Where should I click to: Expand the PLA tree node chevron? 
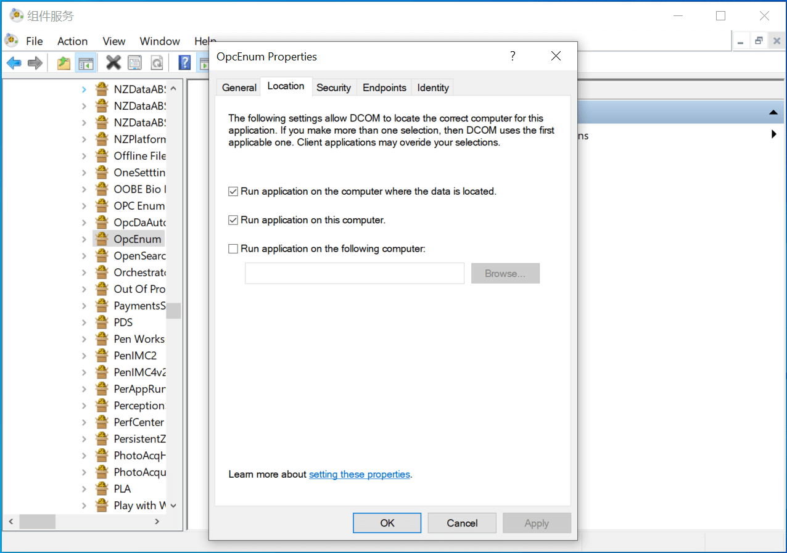84,489
